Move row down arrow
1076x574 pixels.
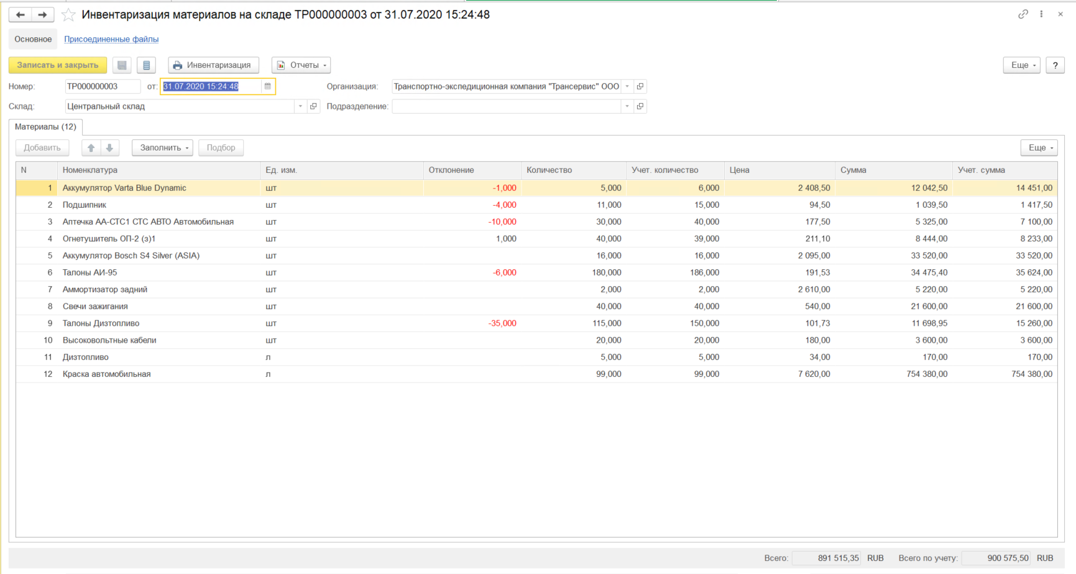coord(109,148)
